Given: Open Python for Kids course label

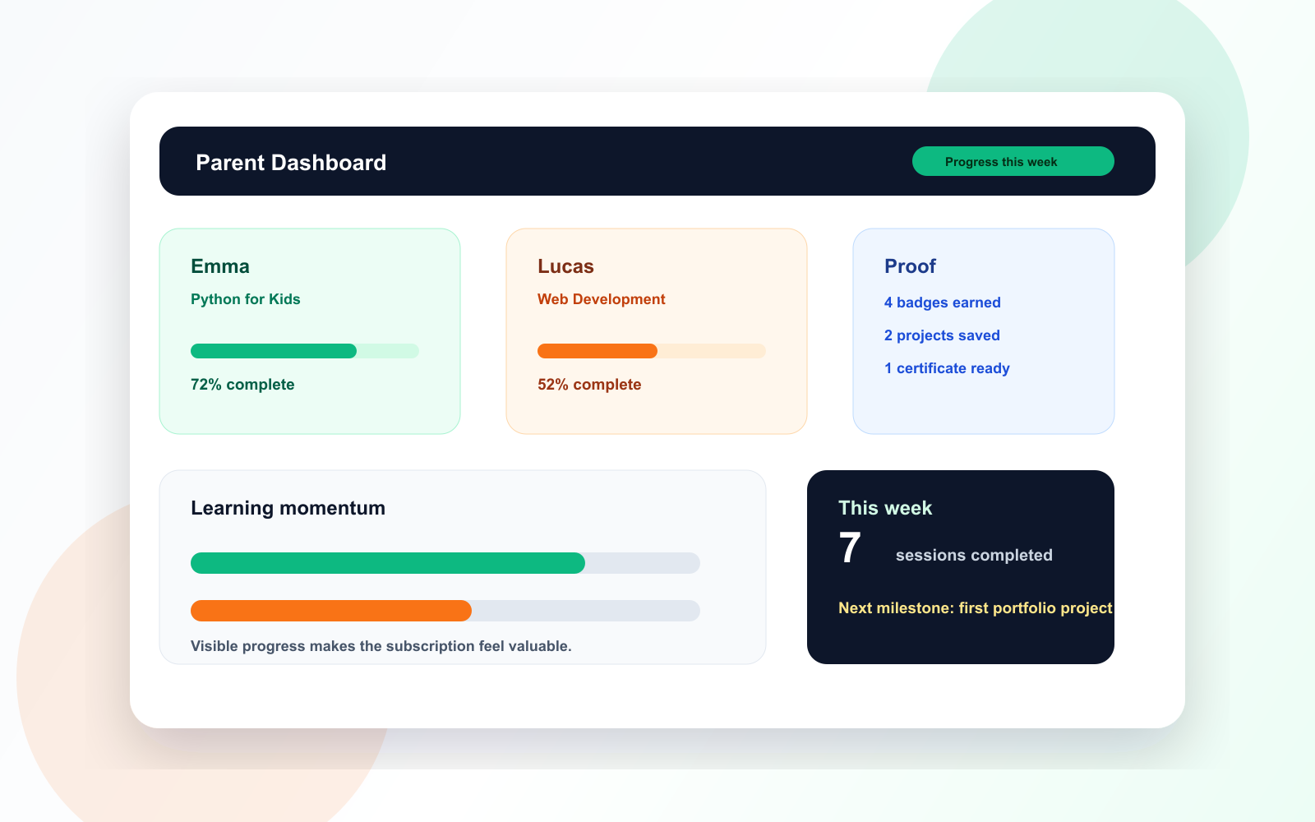Looking at the screenshot, I should pyautogui.click(x=246, y=299).
